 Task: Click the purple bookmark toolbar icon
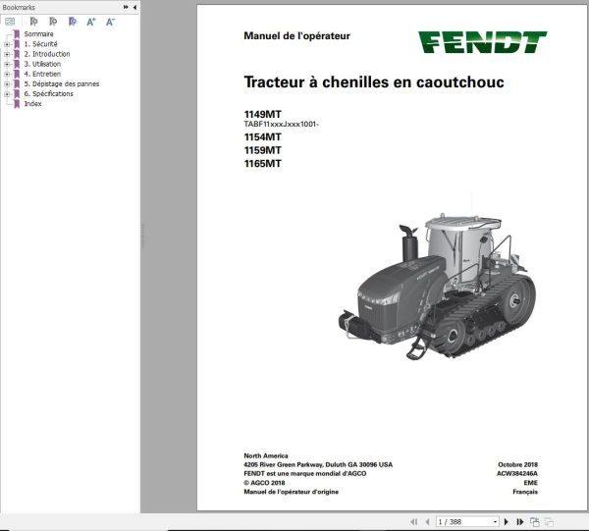(73, 22)
